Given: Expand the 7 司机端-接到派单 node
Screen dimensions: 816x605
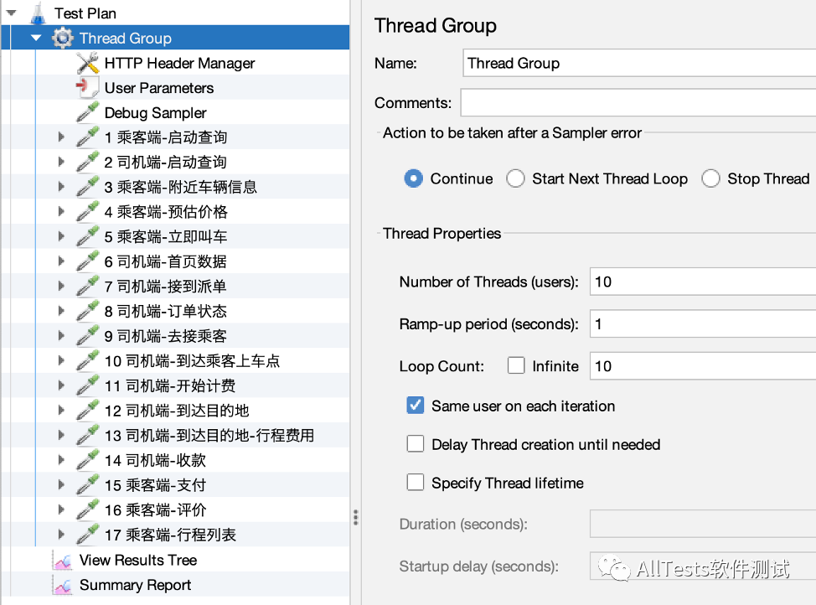Looking at the screenshot, I should [61, 287].
